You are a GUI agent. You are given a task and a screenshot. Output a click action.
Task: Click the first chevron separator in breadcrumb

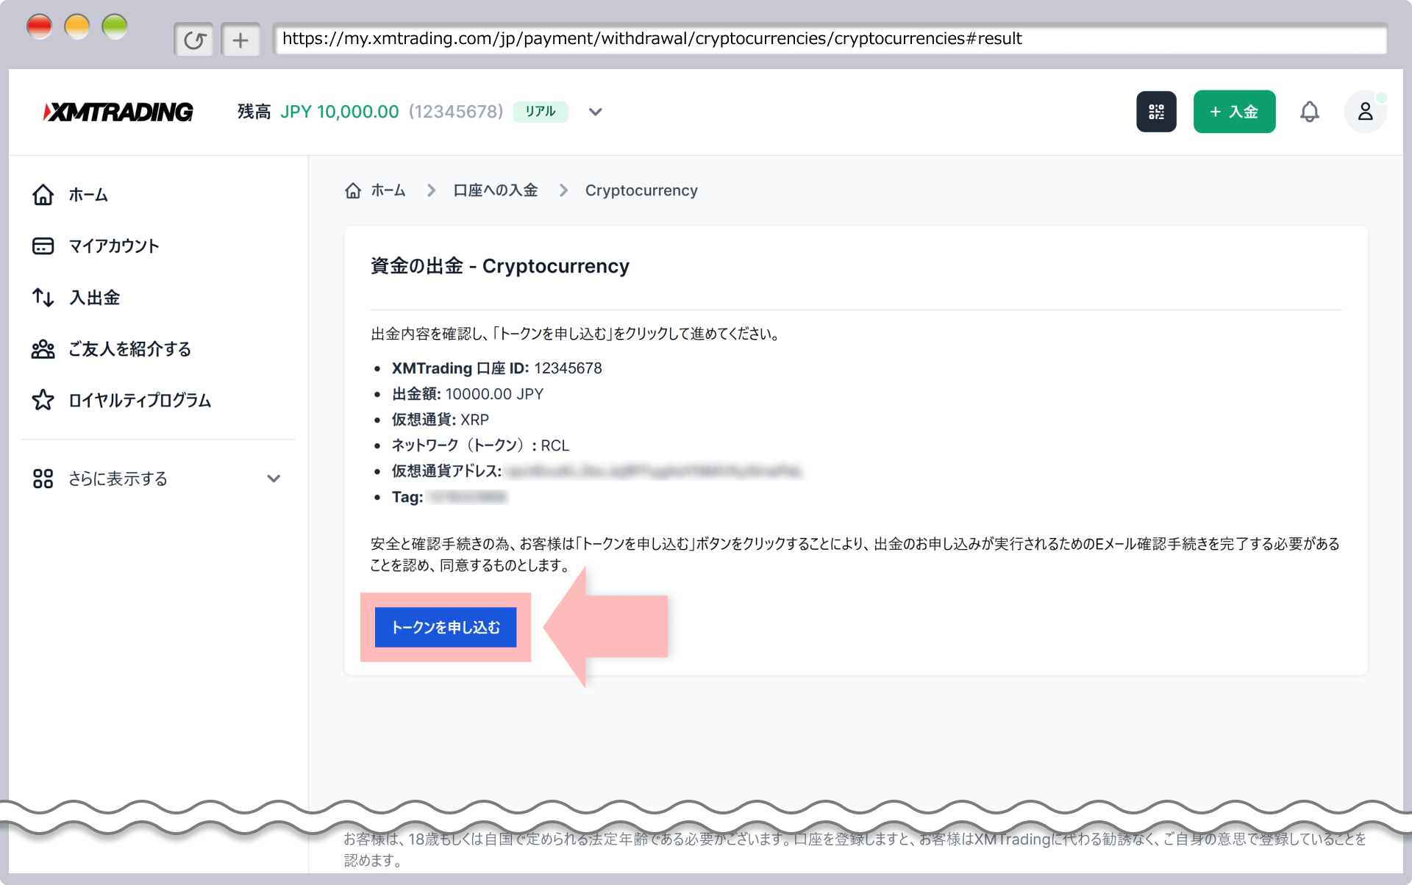click(431, 190)
